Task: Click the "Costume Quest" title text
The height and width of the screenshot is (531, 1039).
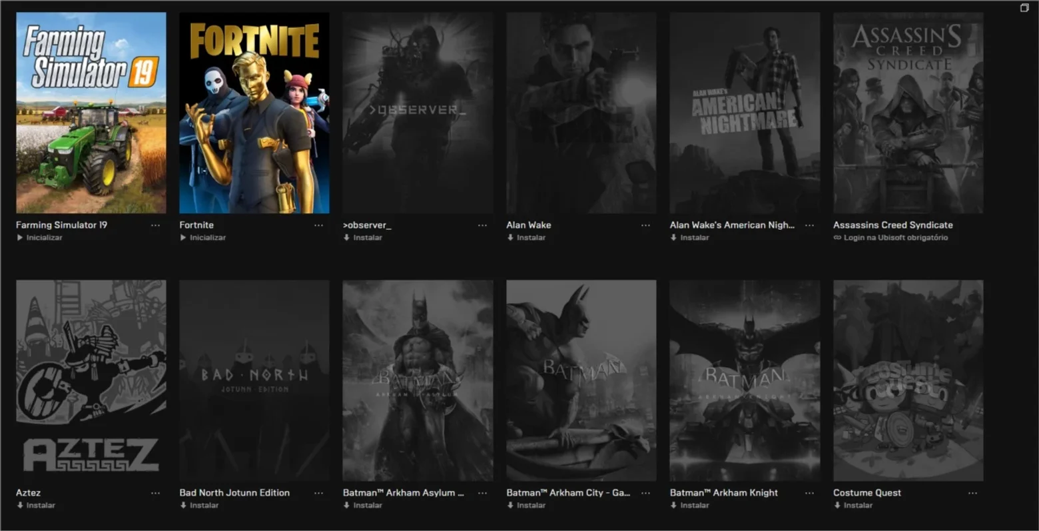Action: 867,493
